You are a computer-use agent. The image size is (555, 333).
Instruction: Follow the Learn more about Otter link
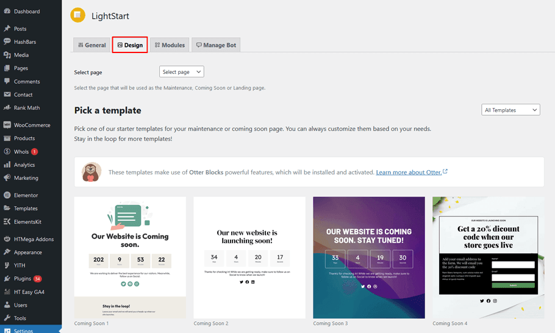[409, 173]
